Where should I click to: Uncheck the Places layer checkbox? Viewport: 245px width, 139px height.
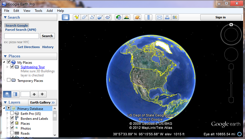(x=12, y=123)
